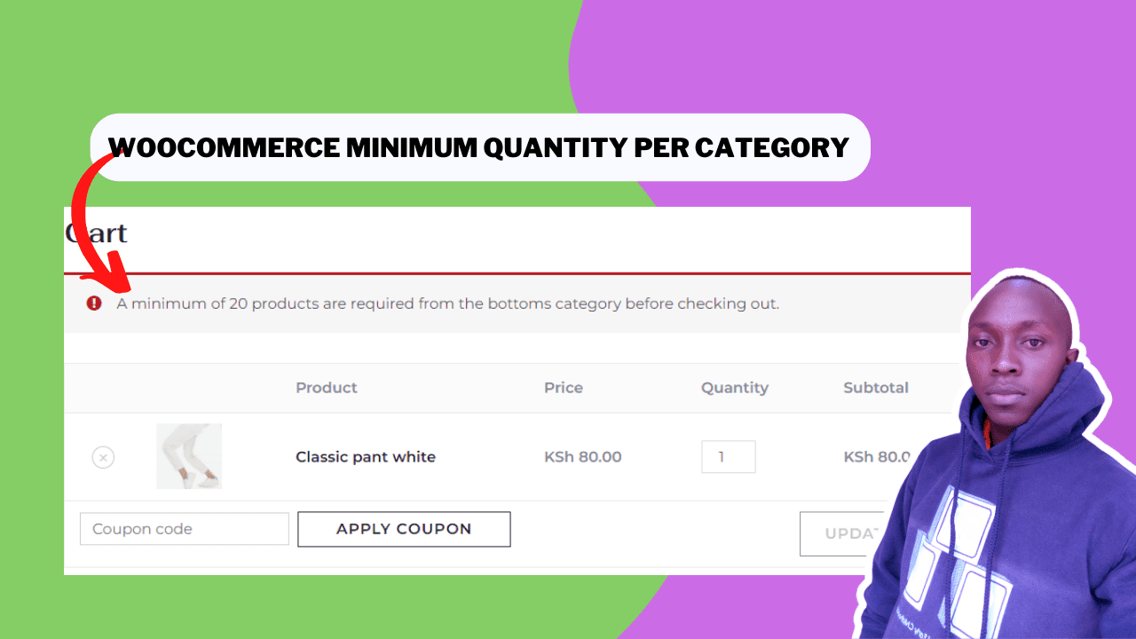1136x639 pixels.
Task: Open the Classic pant white product thumbnail
Action: (189, 456)
